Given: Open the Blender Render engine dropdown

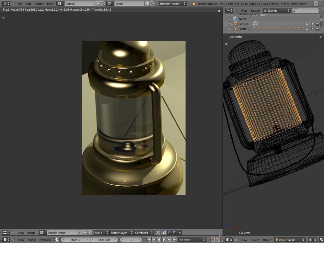Looking at the screenshot, I should tap(173, 4).
